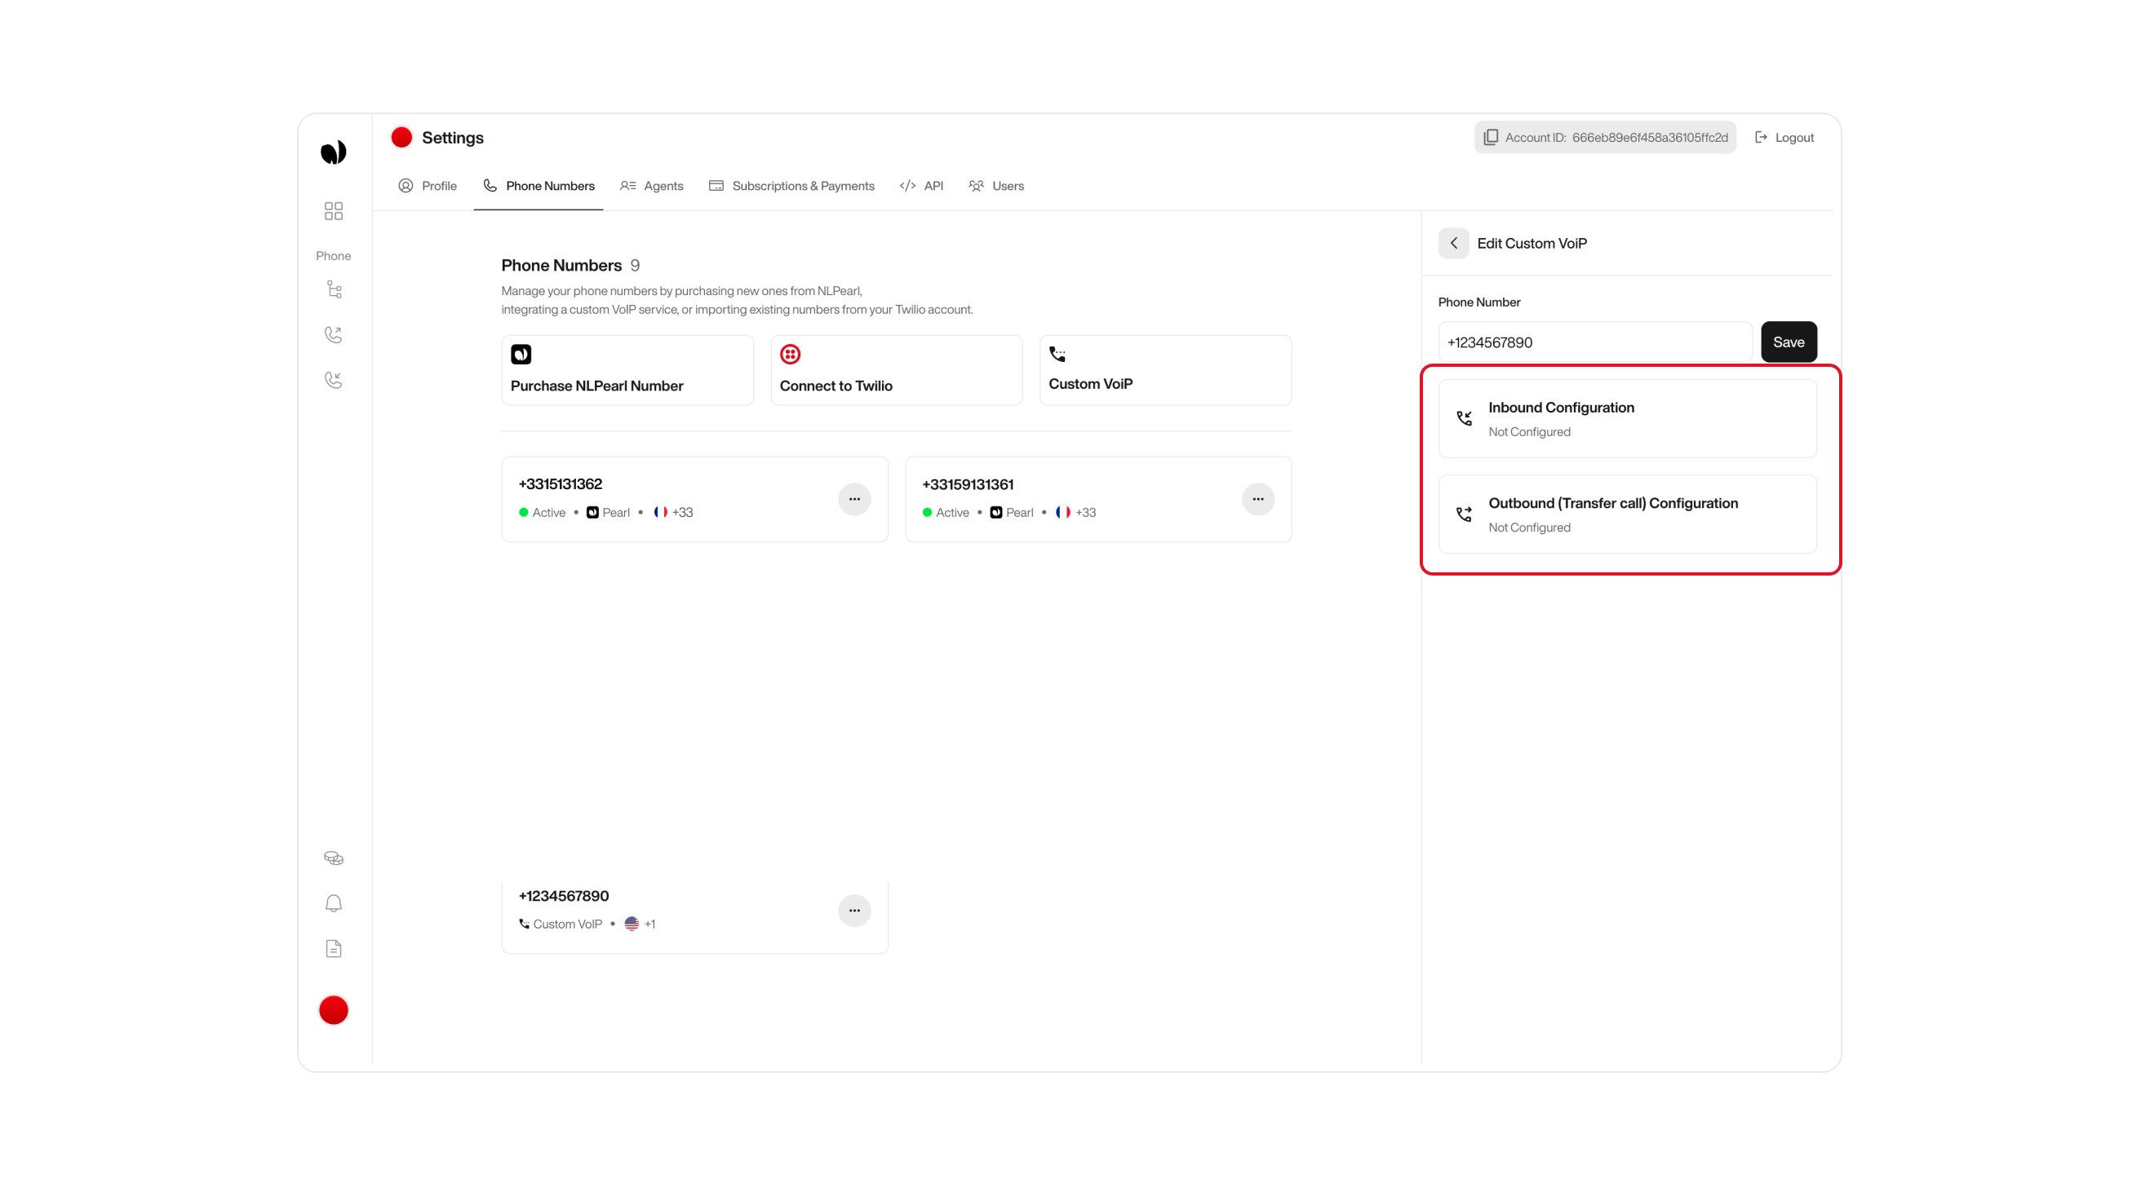Select the Connect to Twilio card
2141x1187 pixels.
(x=896, y=369)
